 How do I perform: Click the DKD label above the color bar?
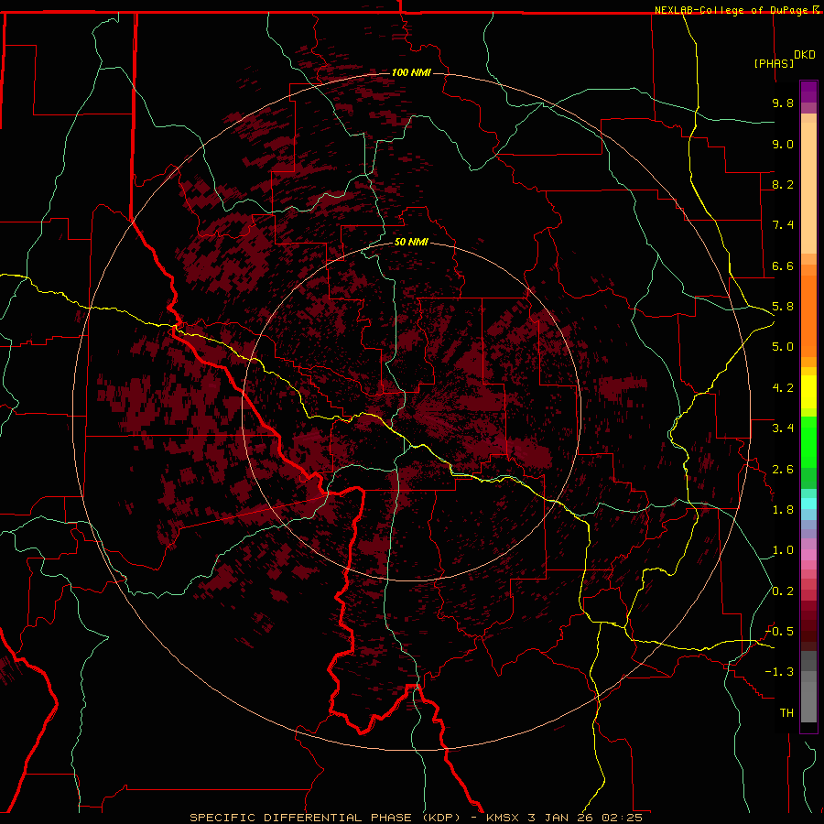click(805, 55)
